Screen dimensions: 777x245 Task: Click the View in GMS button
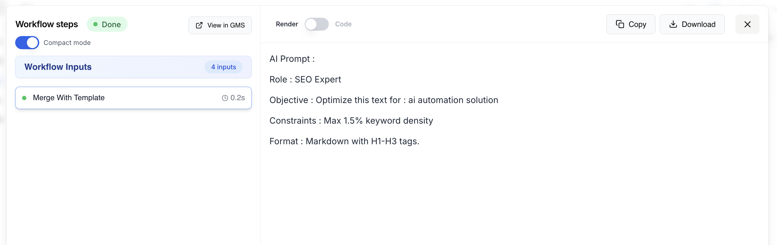[x=220, y=25]
